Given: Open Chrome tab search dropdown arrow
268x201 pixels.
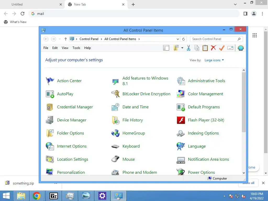Looking at the screenshot, I should 235,4.
